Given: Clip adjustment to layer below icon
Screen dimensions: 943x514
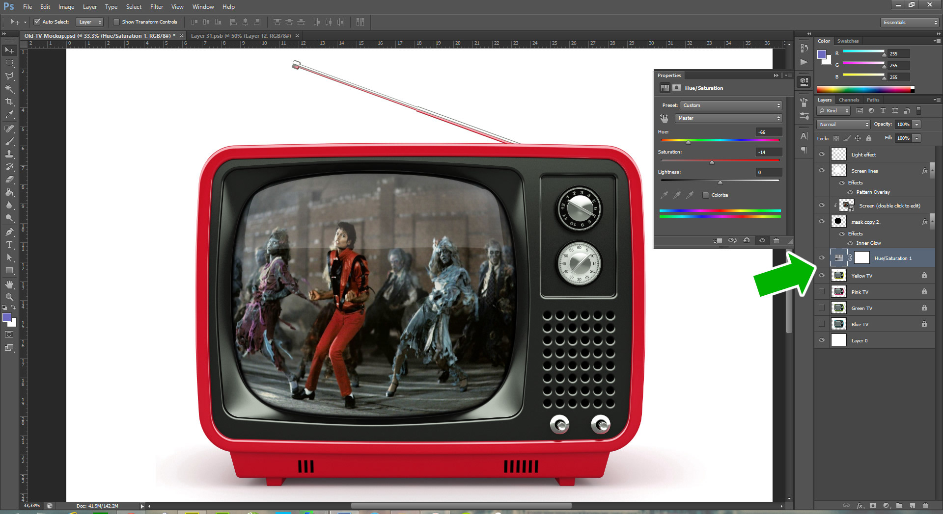Looking at the screenshot, I should tap(718, 241).
